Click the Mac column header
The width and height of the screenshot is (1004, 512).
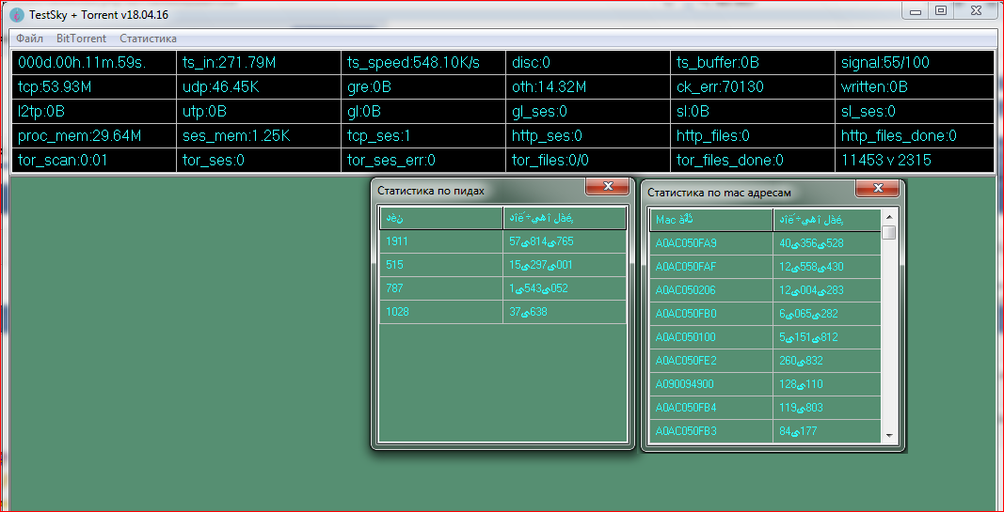click(x=710, y=220)
